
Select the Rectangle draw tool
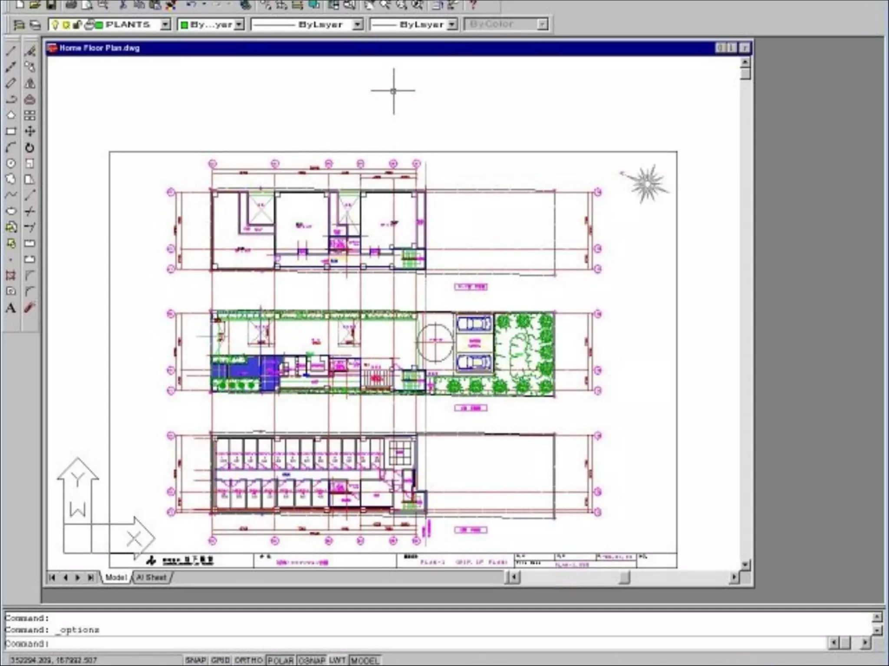[x=11, y=131]
